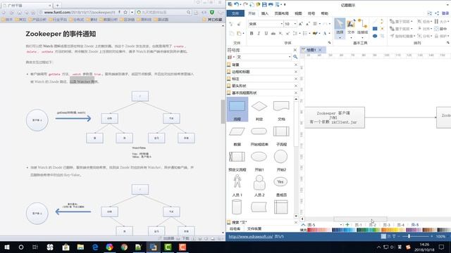The height and width of the screenshot is (253, 451).
Task: Click the Undo arrow in quick access toolbar
Action: pyautogui.click(x=237, y=4)
